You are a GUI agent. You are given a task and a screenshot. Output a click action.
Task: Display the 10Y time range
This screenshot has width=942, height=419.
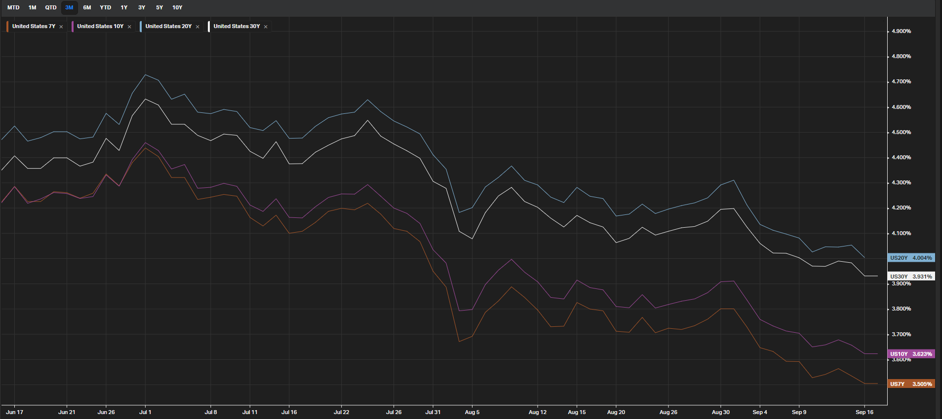177,7
